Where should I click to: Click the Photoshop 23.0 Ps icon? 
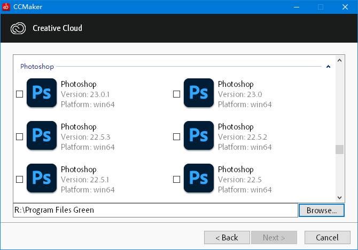(199, 93)
